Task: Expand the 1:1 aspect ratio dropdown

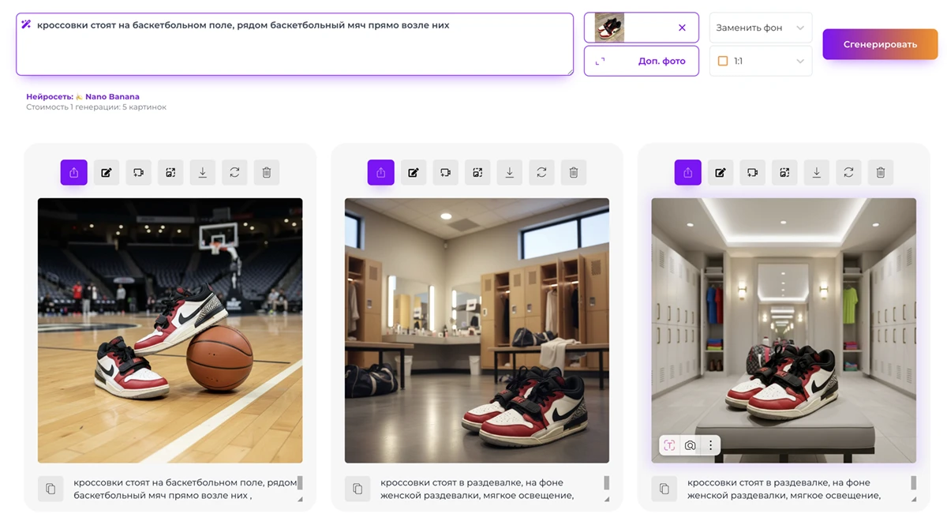Action: pos(760,61)
